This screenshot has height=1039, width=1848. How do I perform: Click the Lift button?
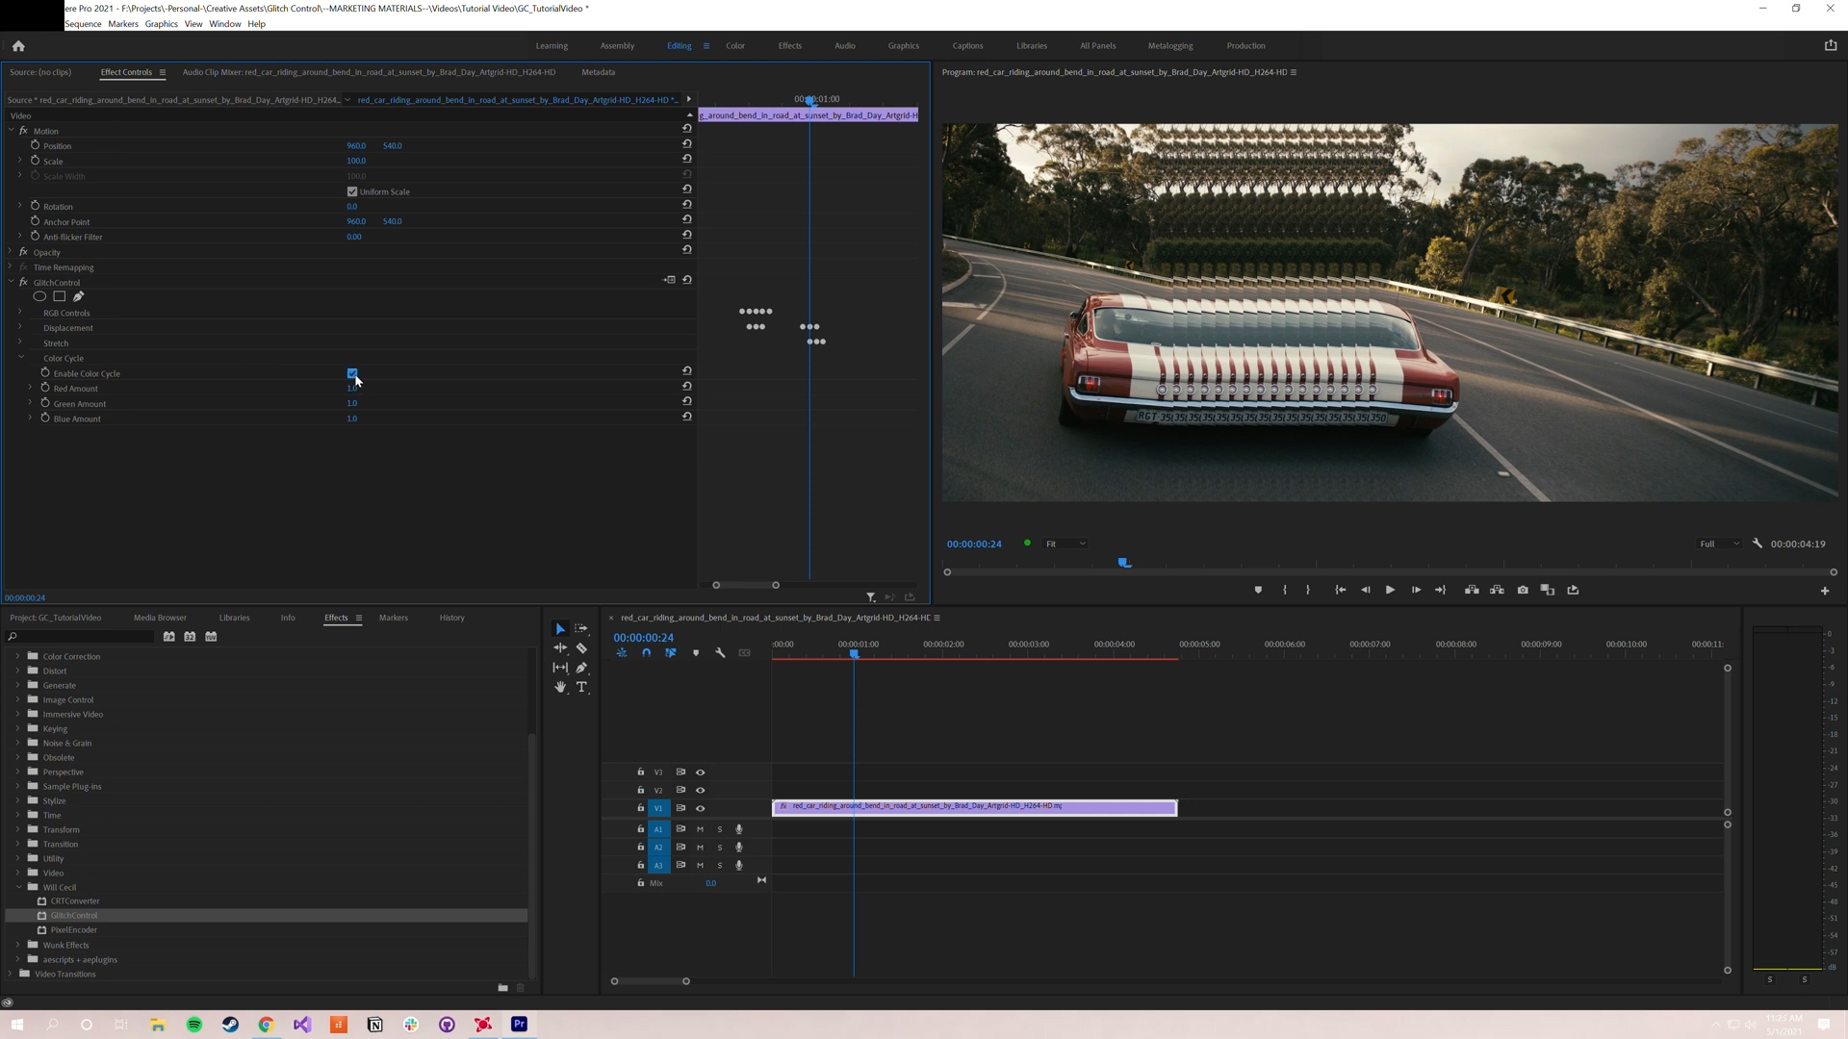1472,591
